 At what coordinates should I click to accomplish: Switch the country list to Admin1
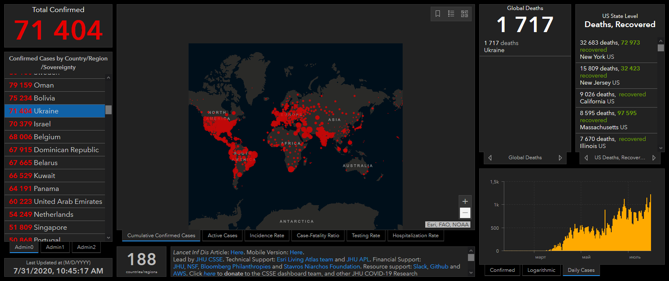point(55,247)
